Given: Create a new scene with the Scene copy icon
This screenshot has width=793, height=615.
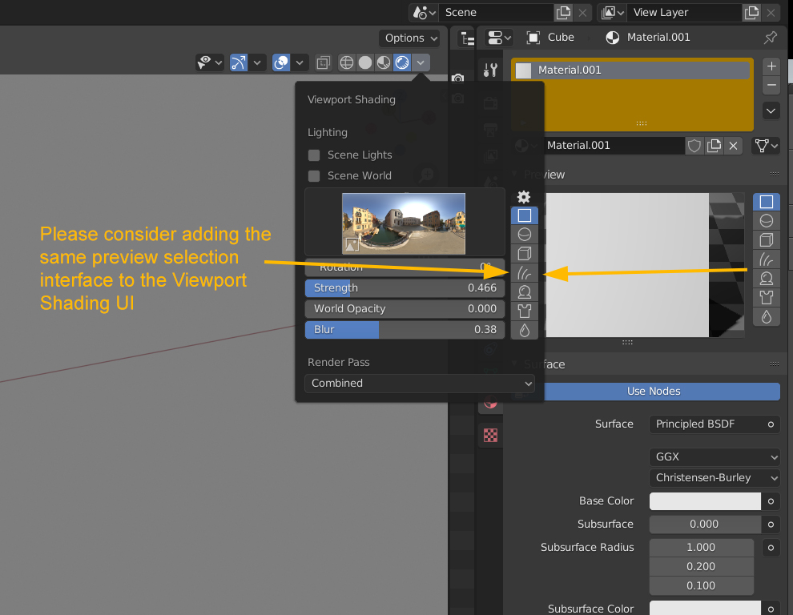Looking at the screenshot, I should 563,13.
